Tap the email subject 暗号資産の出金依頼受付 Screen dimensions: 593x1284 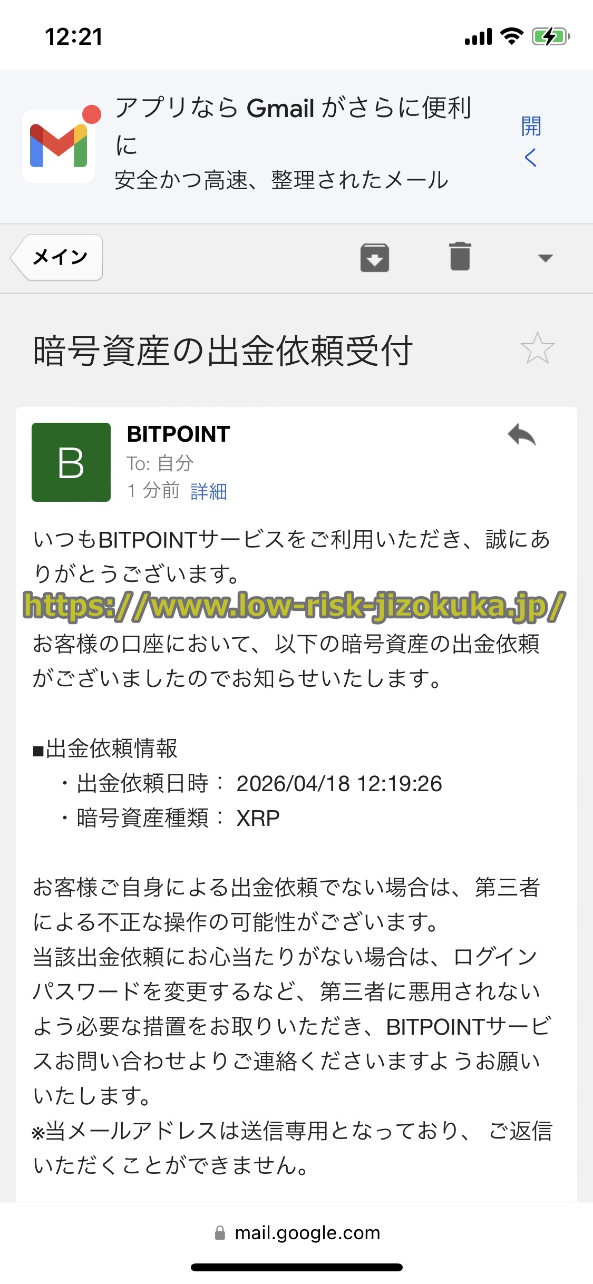(222, 351)
